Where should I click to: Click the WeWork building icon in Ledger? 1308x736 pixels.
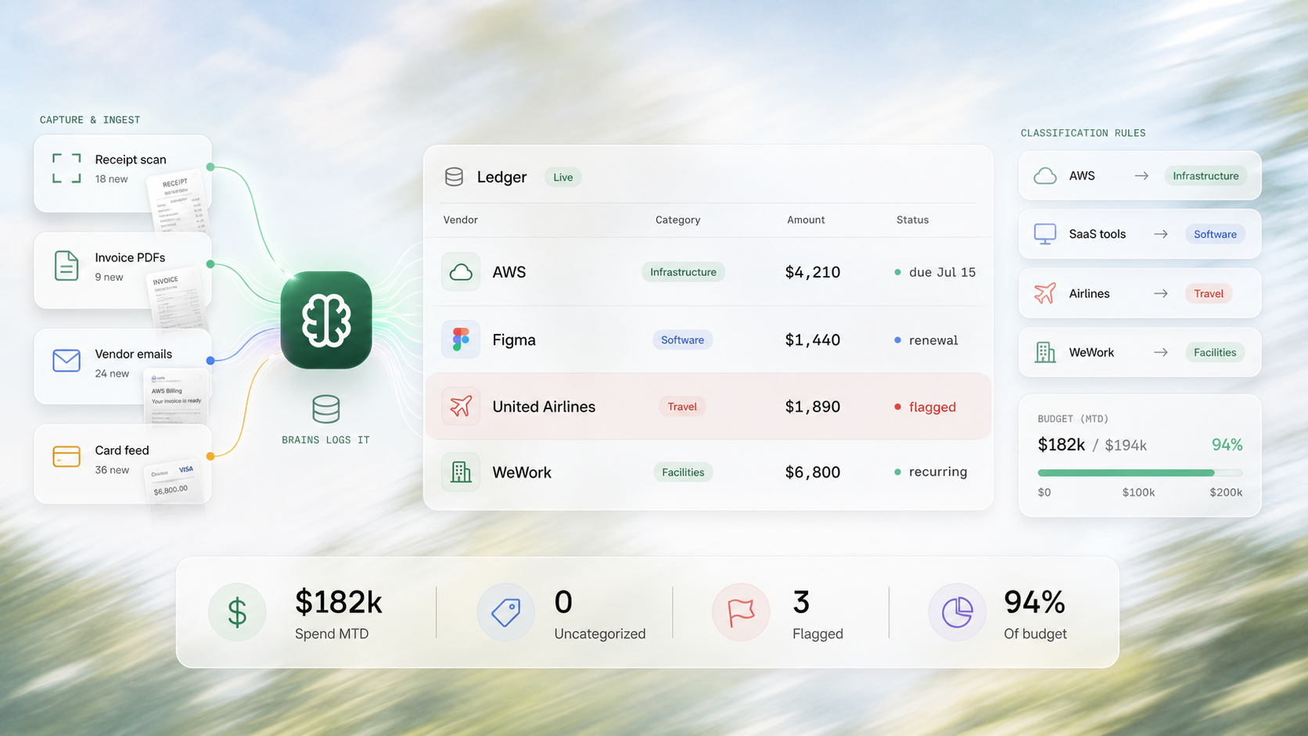click(461, 472)
